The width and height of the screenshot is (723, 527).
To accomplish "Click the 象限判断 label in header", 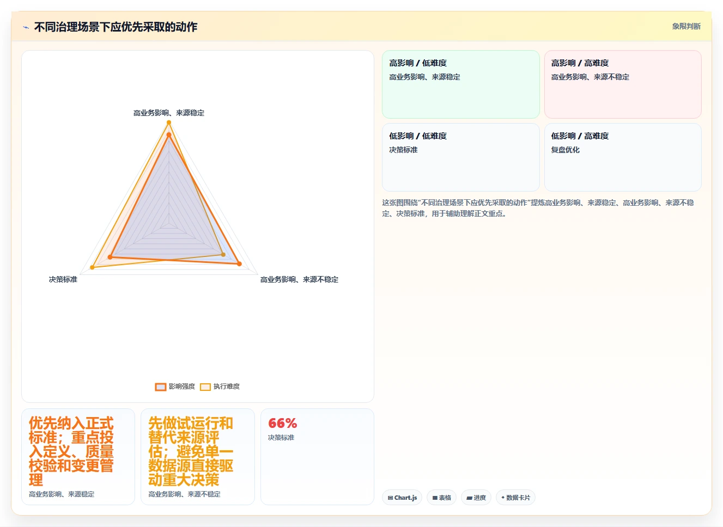I will 686,26.
